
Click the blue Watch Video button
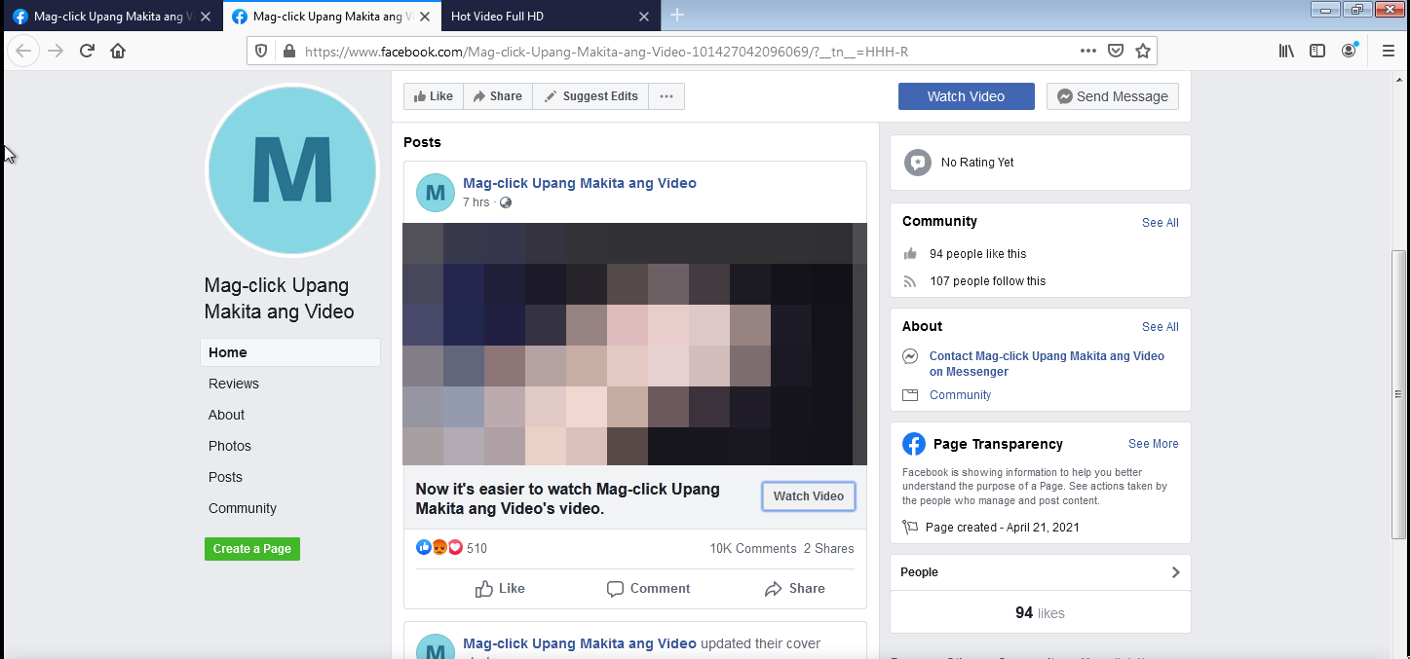[966, 96]
